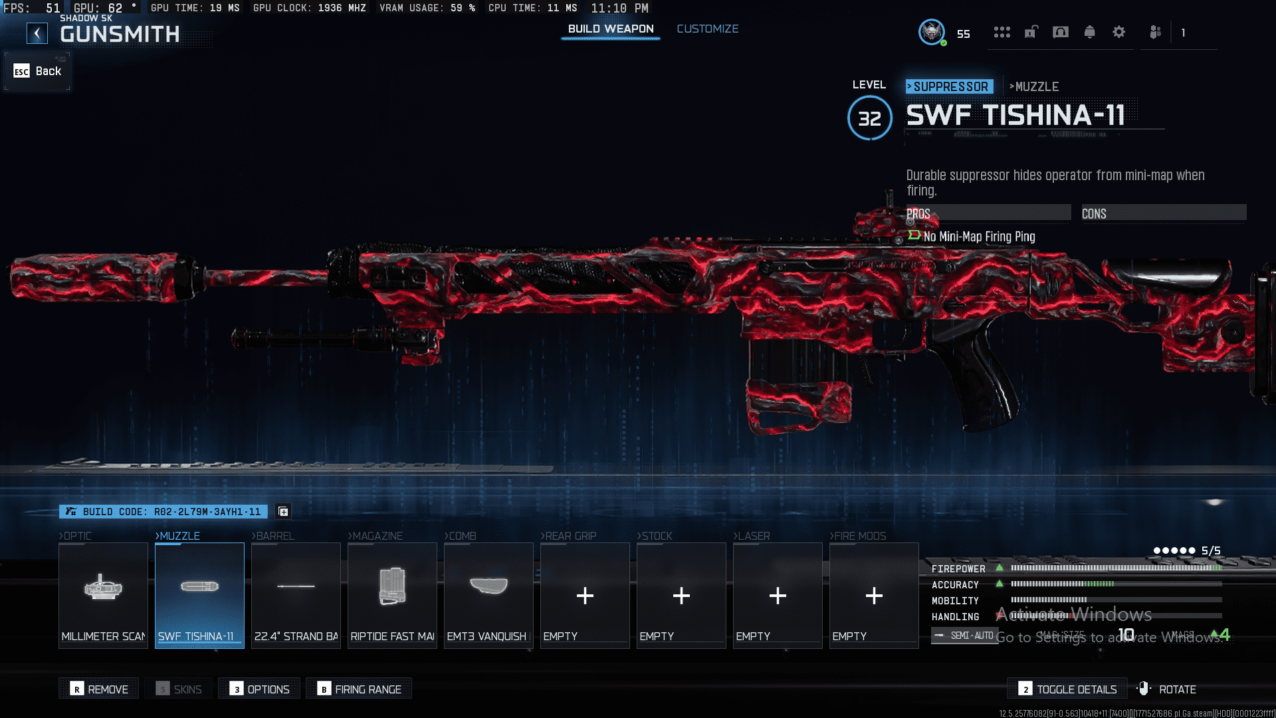Click the Firepower stat bar
The width and height of the screenshot is (1276, 718).
1116,568
